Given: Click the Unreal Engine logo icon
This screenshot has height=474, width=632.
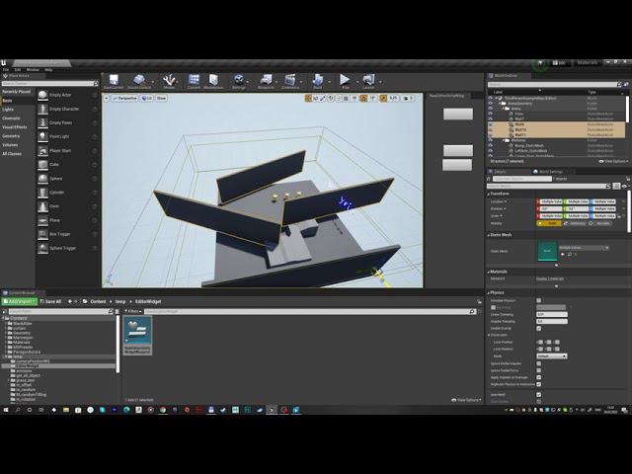Looking at the screenshot, I should tap(4, 63).
